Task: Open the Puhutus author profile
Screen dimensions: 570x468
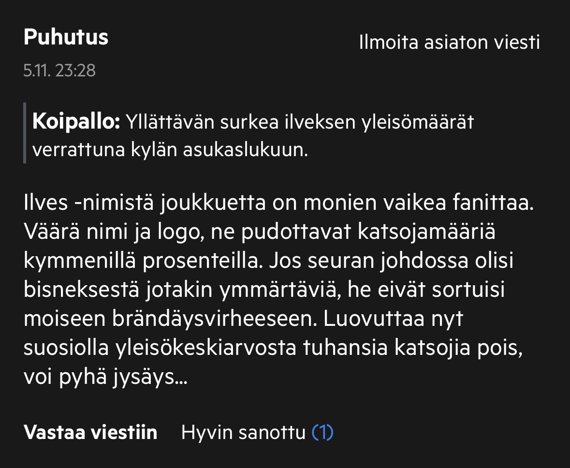Action: pos(66,37)
